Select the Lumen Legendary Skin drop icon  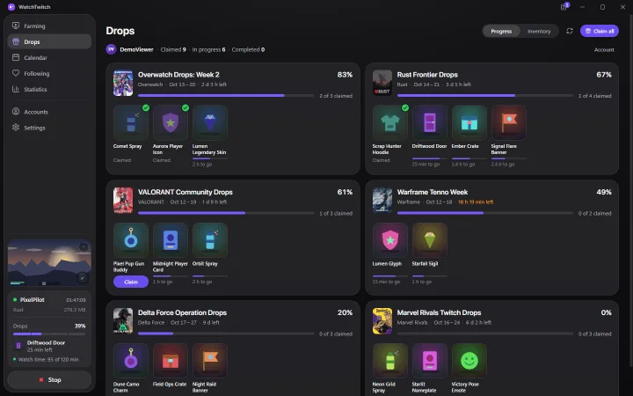210,123
